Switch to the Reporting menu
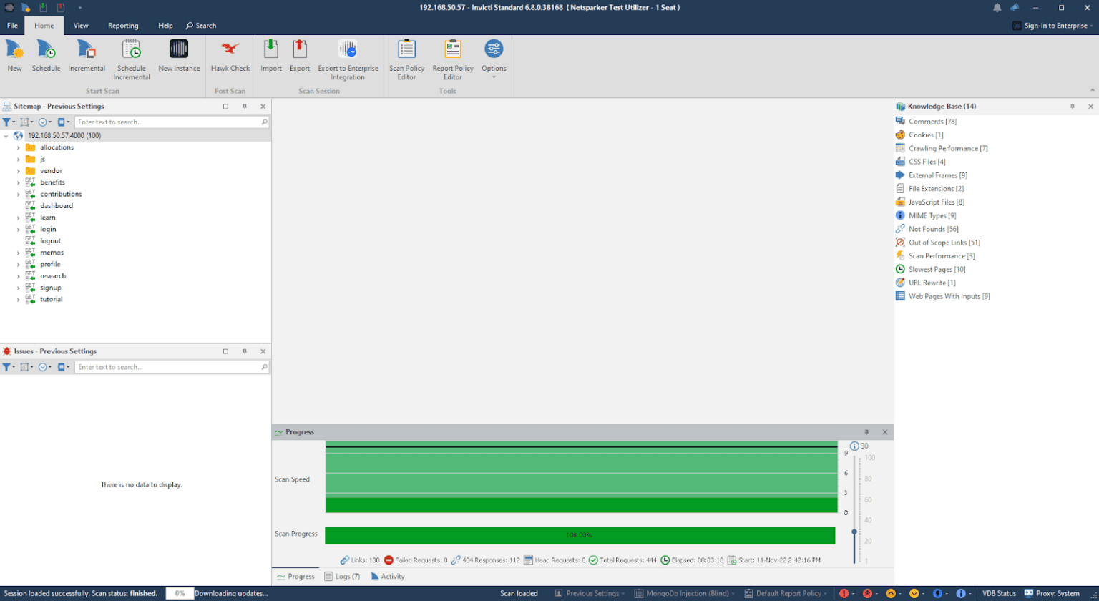 123,25
